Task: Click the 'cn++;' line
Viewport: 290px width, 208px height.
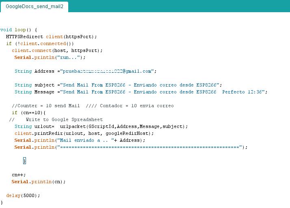Action: point(19,175)
